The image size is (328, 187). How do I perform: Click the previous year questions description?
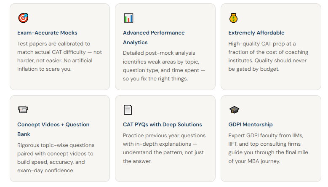[164, 148]
